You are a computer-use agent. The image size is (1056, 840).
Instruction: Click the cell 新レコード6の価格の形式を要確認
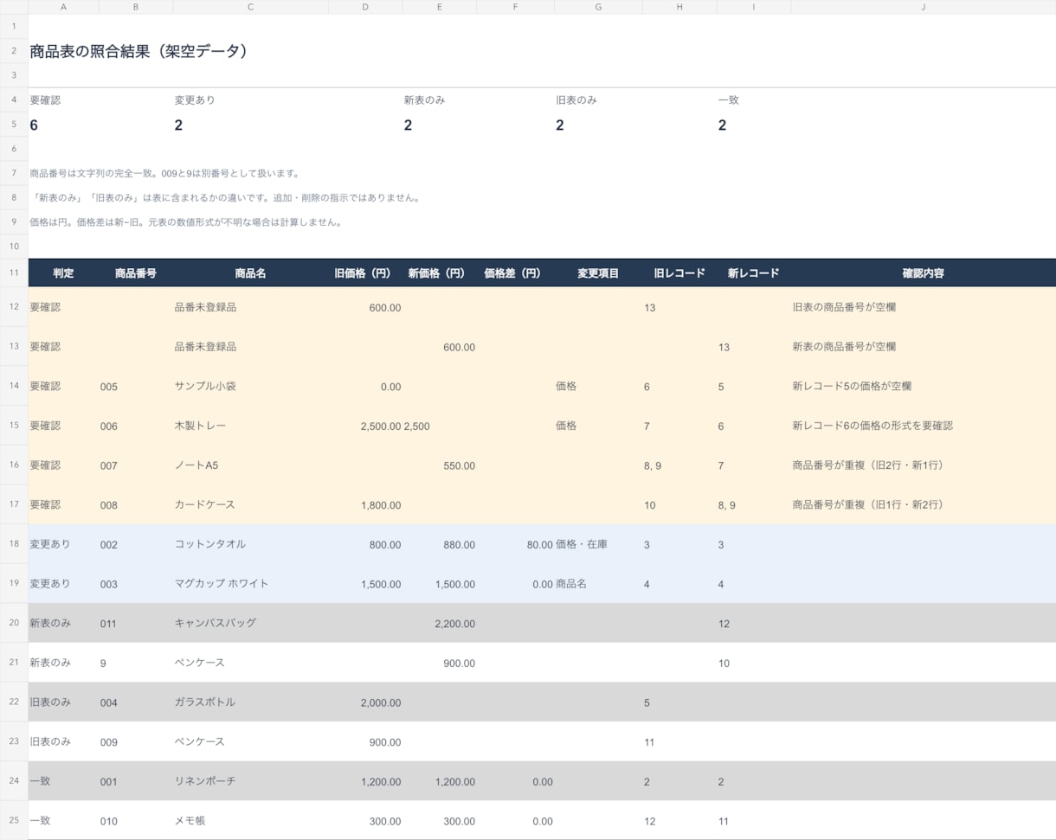[x=923, y=426]
